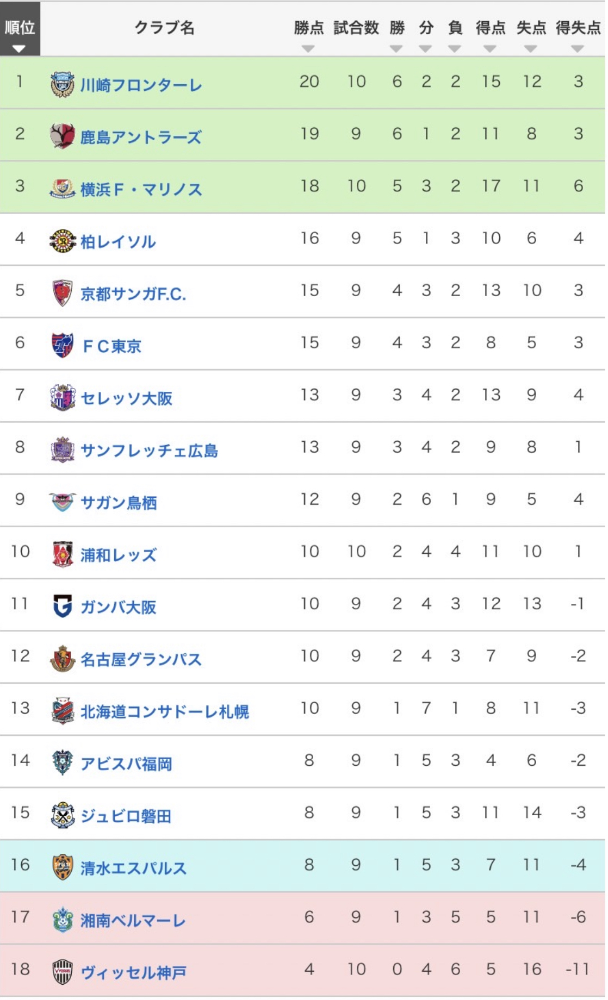The width and height of the screenshot is (608, 1000).
Task: Open the 名古屋グランパス team link
Action: coord(141,659)
